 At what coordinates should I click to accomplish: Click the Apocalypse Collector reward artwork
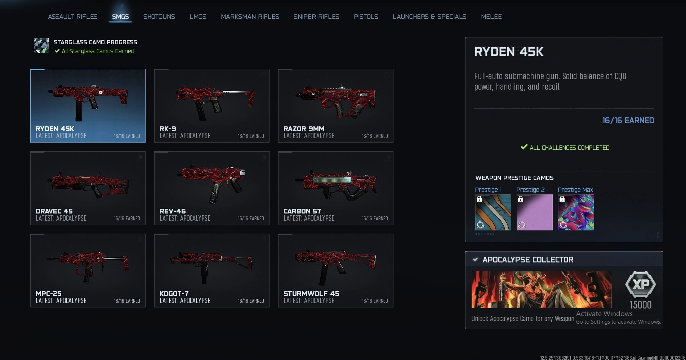(x=542, y=289)
